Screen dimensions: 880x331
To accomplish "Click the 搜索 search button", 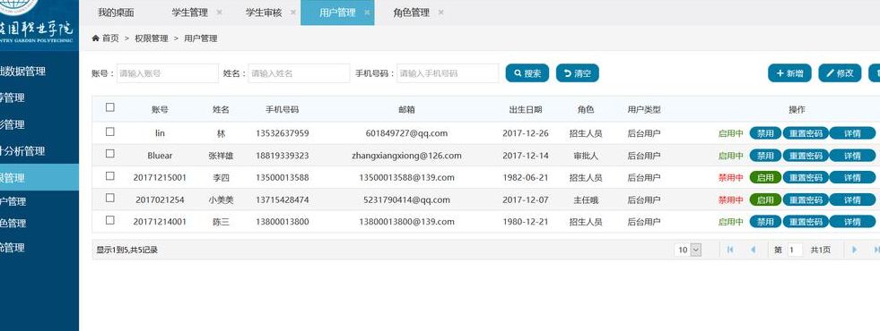I will point(527,72).
